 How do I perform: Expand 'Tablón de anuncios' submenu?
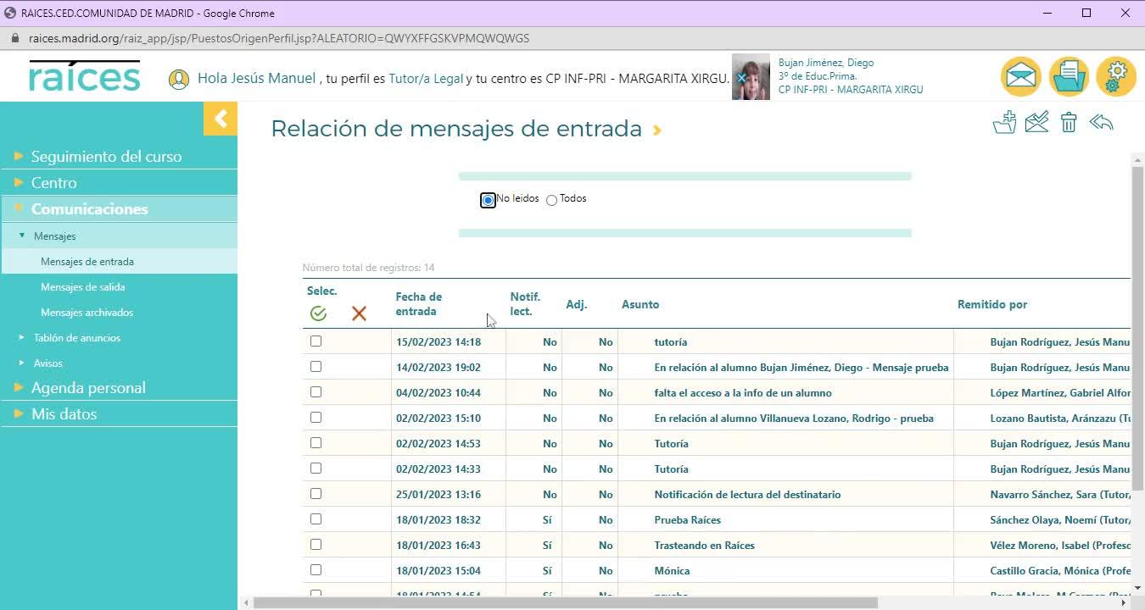point(76,338)
